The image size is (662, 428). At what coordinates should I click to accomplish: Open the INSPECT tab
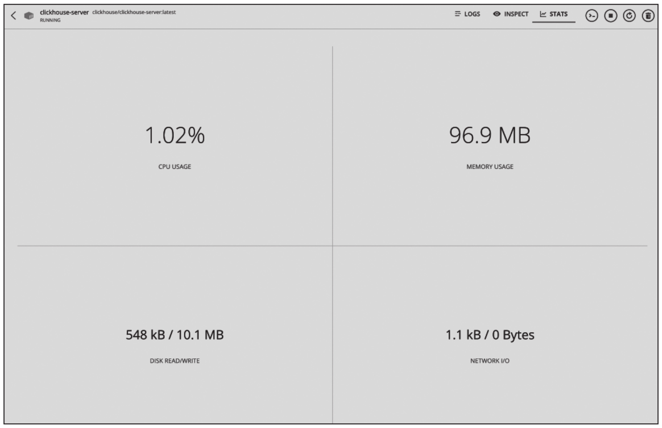(x=511, y=14)
